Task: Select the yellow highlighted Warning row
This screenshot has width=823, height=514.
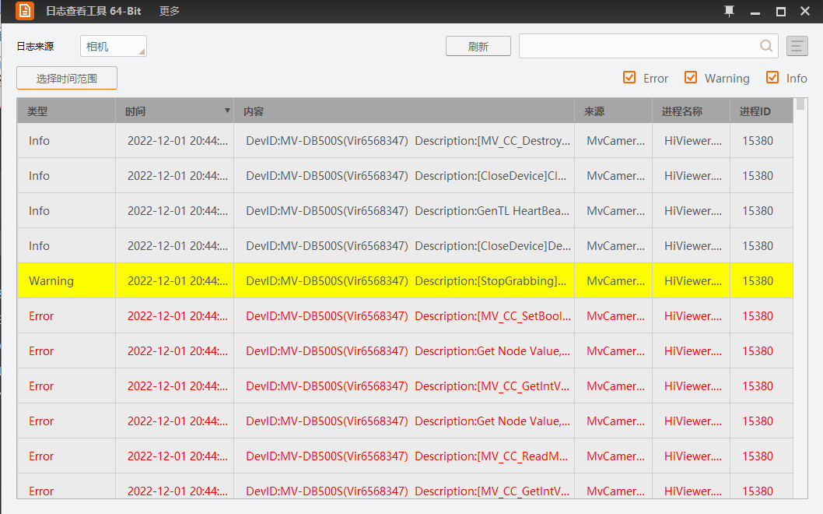Action: click(x=404, y=281)
